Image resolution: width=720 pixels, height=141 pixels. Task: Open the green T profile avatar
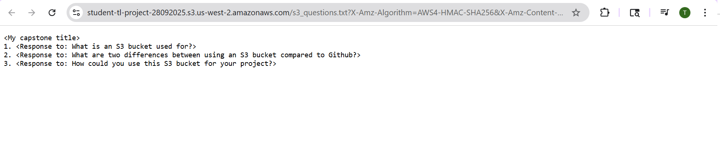[x=685, y=13]
